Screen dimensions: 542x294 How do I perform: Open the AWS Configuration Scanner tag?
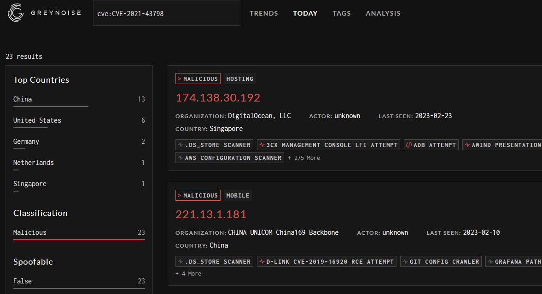point(229,158)
